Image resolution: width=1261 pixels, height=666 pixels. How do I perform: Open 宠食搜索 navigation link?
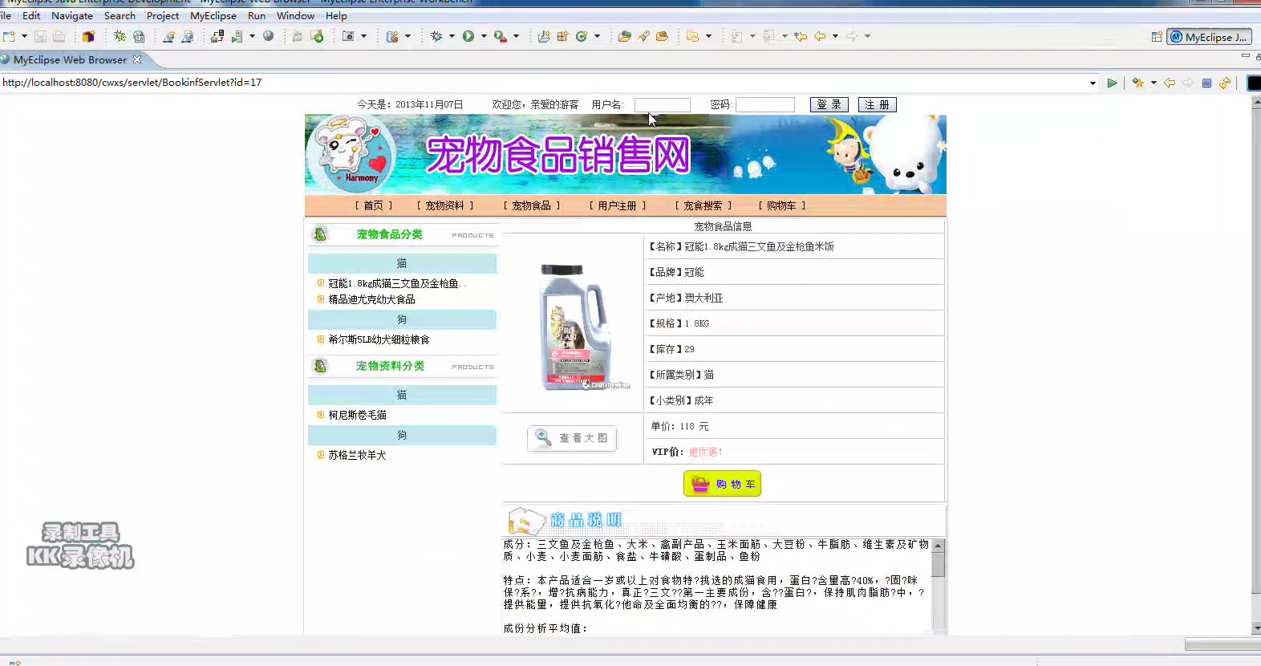(703, 205)
